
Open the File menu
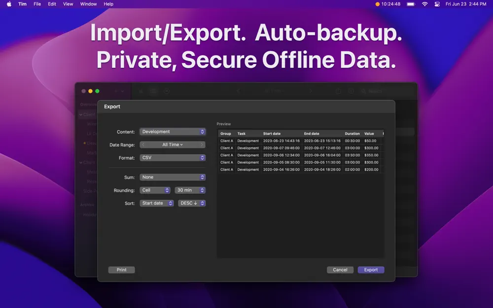coord(37,4)
